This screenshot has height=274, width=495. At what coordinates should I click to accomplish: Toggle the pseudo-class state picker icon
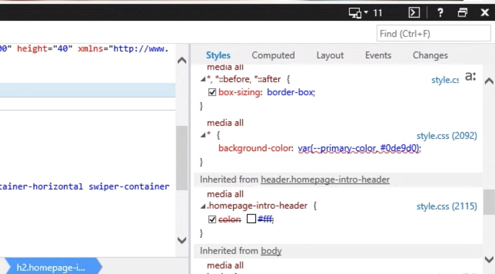(470, 76)
